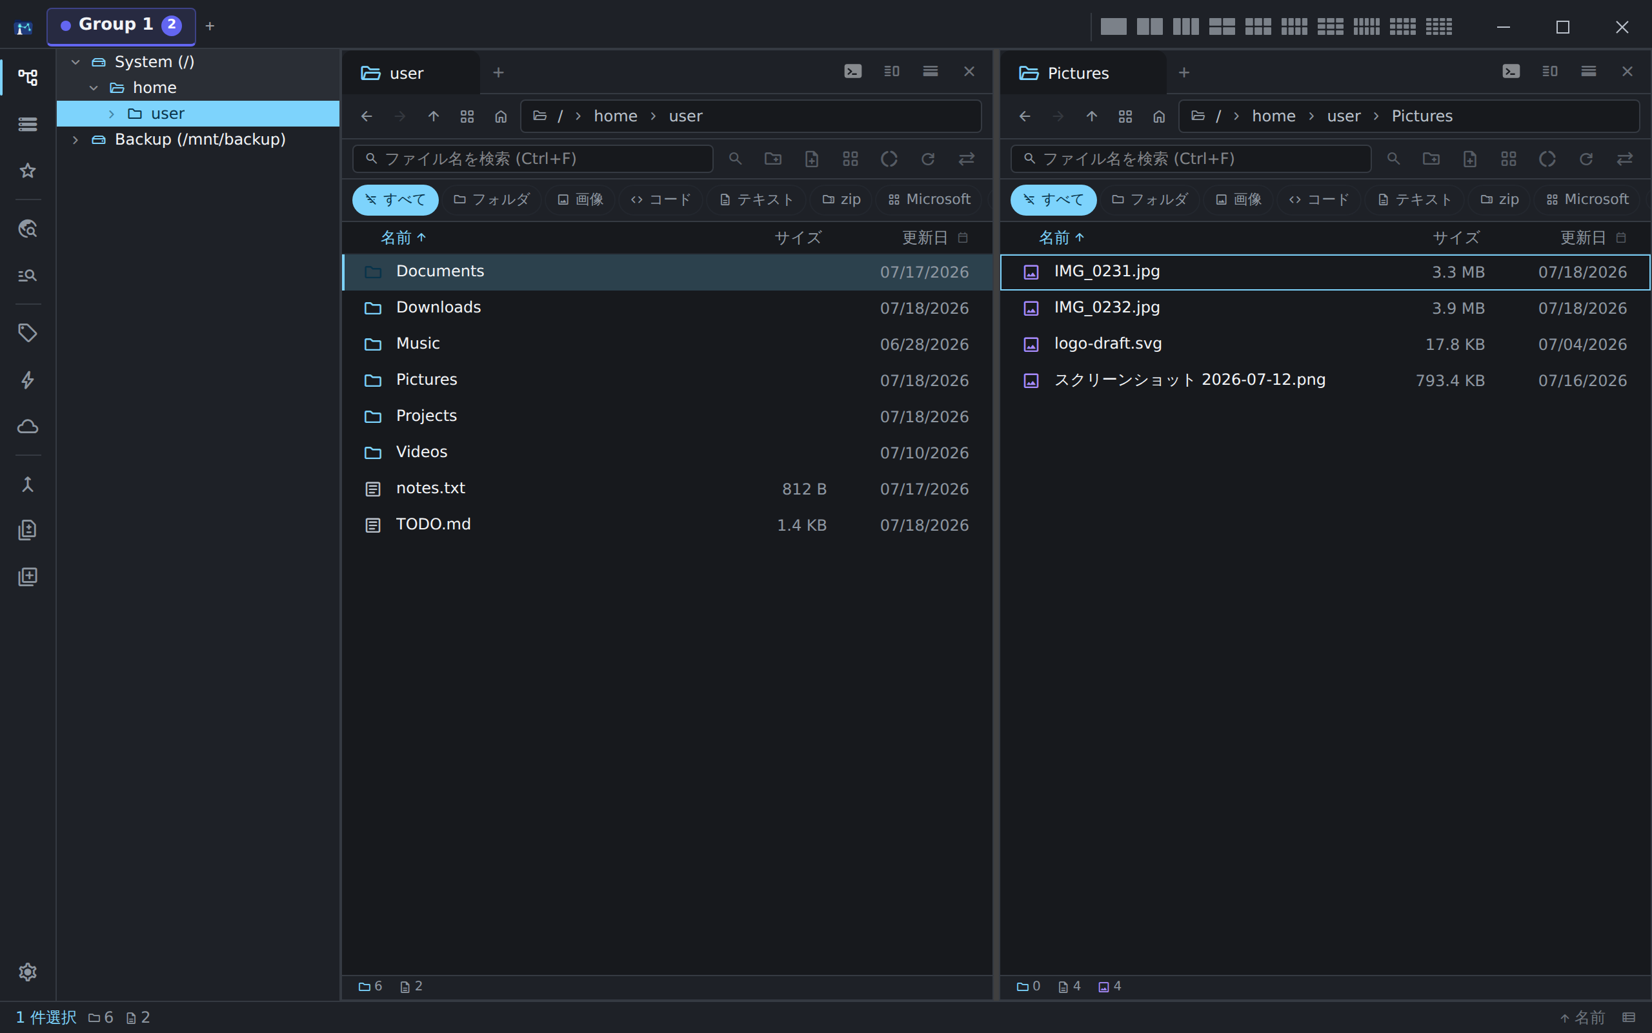Sort Pictures pane by 名前 column
This screenshot has width=1652, height=1033.
[x=1061, y=238]
